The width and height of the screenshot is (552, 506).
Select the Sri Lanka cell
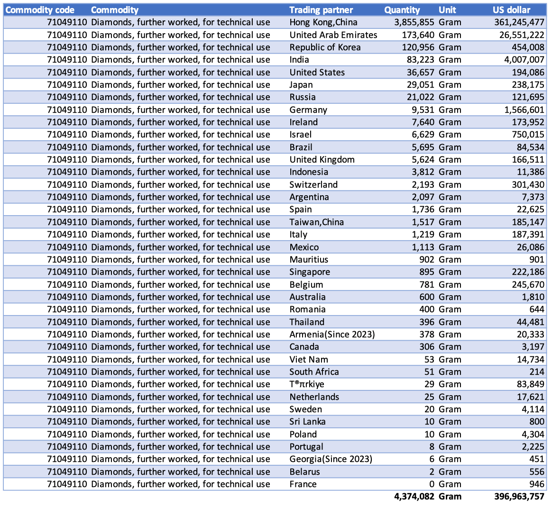point(307,422)
